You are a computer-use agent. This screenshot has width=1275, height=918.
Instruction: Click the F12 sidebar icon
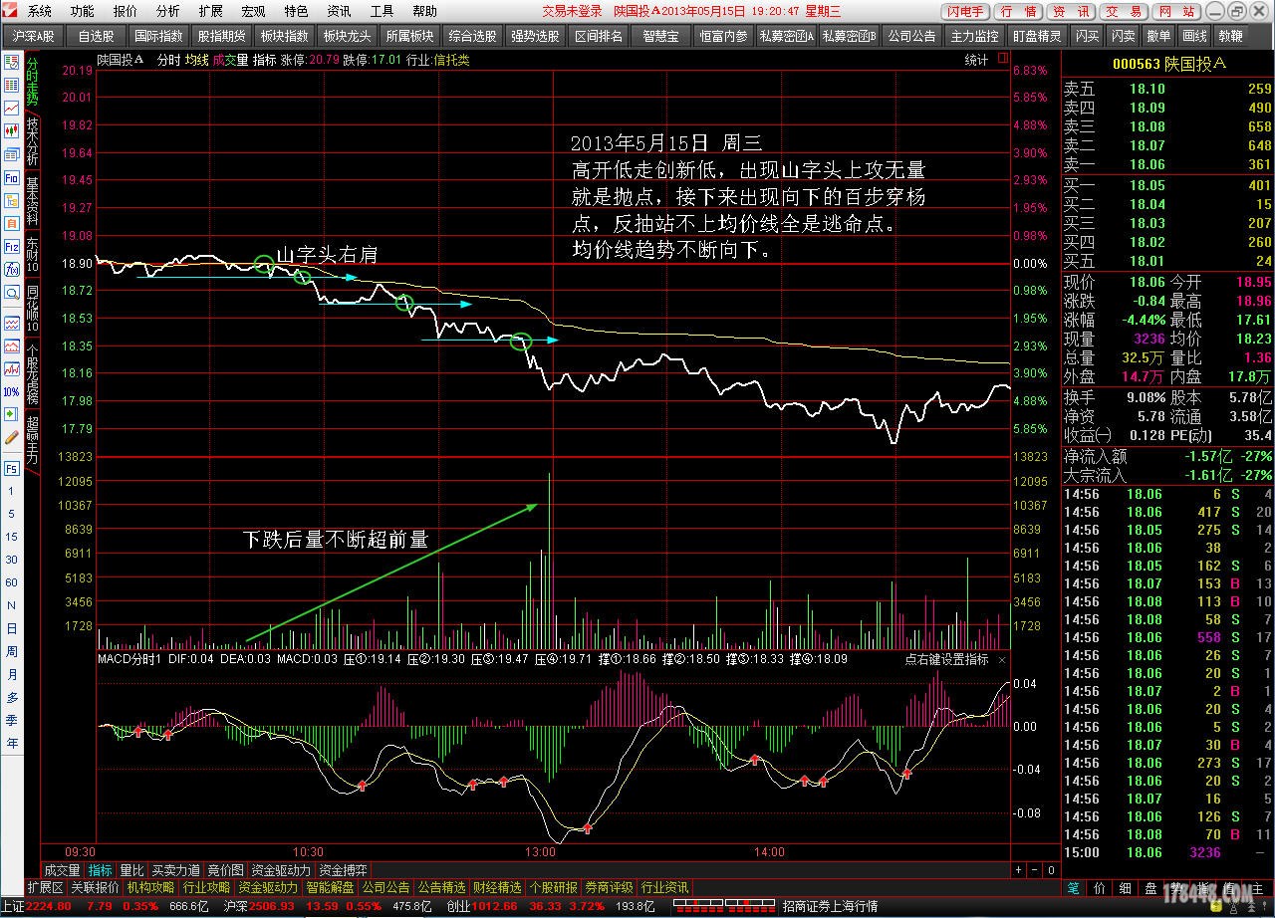[x=12, y=246]
